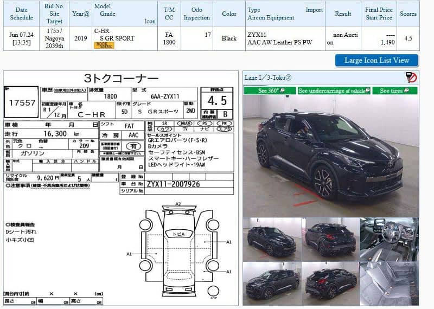Image resolution: width=434 pixels, height=309 pixels.
Task: Click the Color column header
Action: pos(229,14)
